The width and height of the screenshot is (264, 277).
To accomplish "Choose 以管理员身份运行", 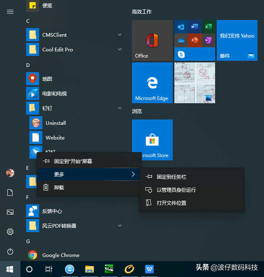I will pos(192,190).
